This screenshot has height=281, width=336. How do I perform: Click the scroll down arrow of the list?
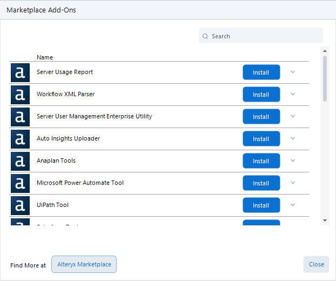(325, 220)
